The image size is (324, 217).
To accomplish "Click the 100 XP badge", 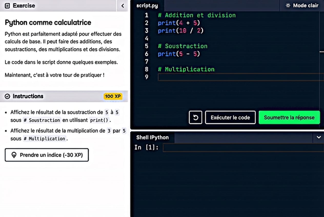I will coord(113,96).
